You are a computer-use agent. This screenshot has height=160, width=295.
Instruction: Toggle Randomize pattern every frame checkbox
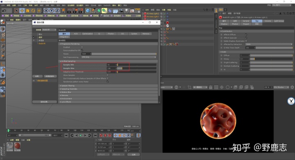coord(108,82)
